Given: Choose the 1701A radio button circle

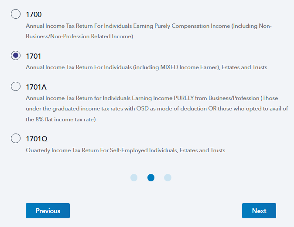Looking at the screenshot, I should coord(16,86).
